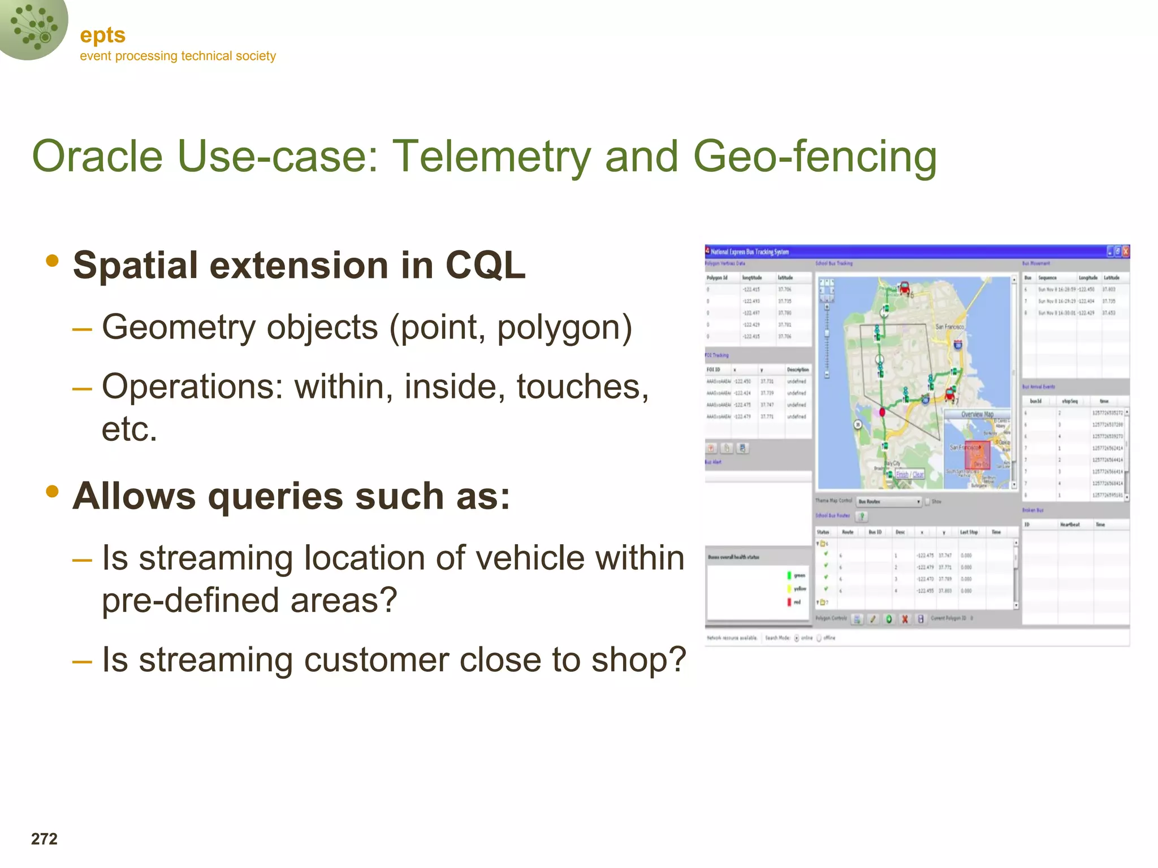Click the Last Stop column header
This screenshot has height=868, width=1158.
point(969,532)
